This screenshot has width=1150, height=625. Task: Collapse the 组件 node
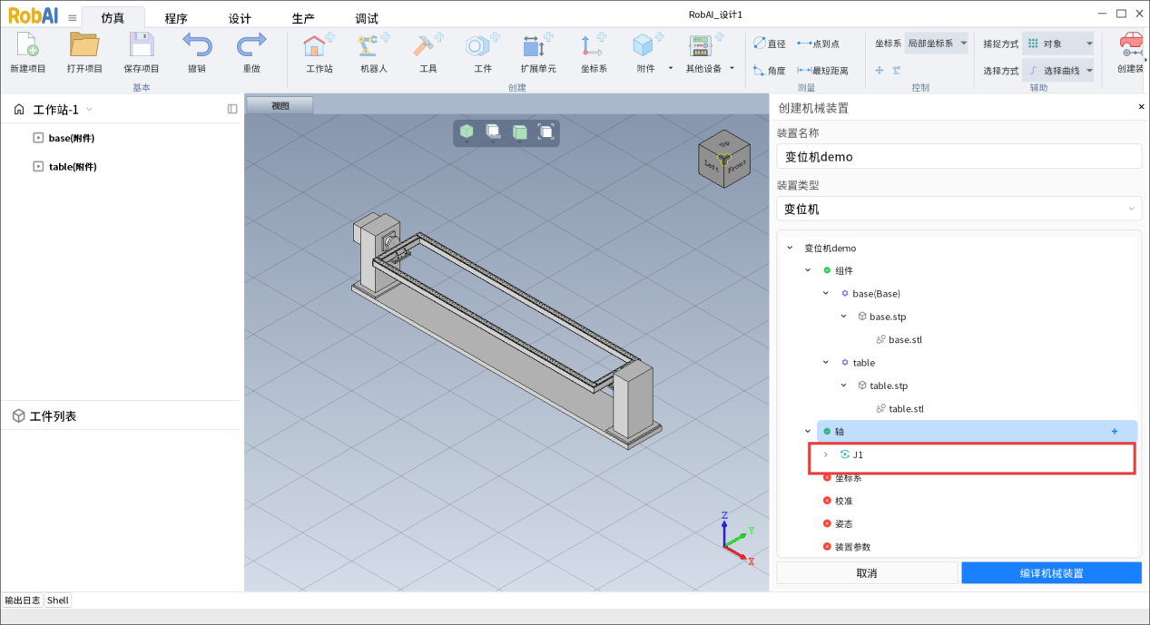click(808, 270)
